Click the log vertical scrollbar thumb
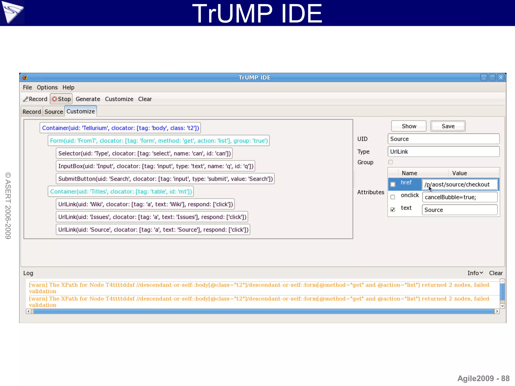This screenshot has width=515, height=386. click(x=502, y=292)
